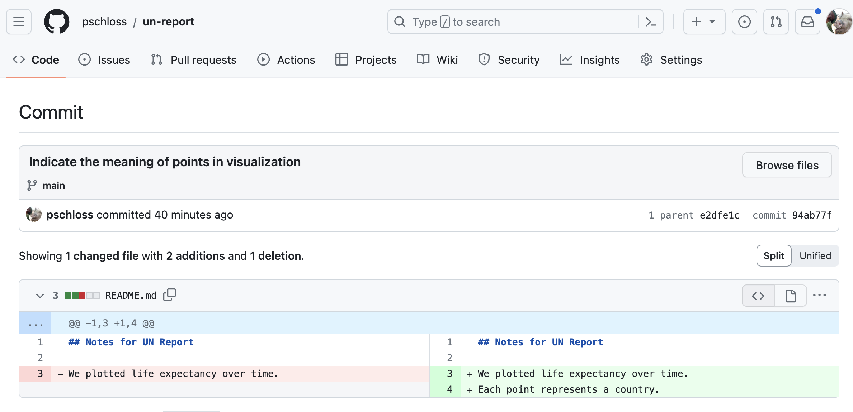
Task: Open pull requests icon in header
Action: [776, 22]
